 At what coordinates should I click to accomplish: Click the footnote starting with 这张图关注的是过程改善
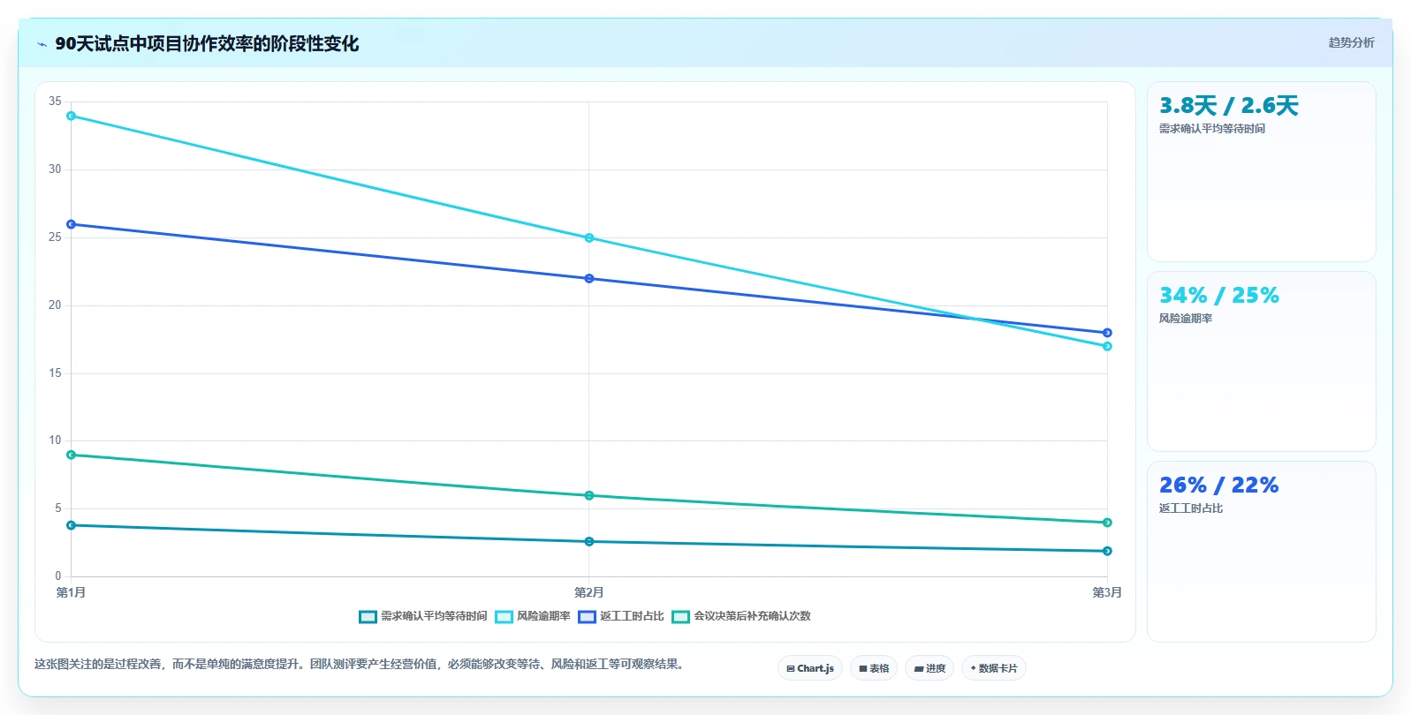click(360, 664)
